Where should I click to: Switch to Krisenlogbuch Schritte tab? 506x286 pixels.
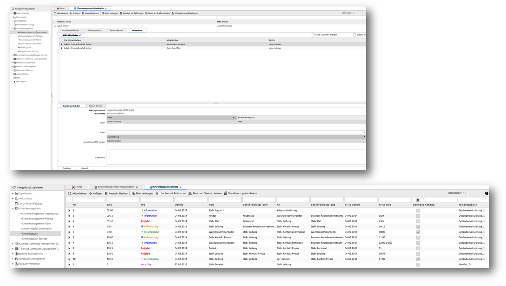pos(165,187)
